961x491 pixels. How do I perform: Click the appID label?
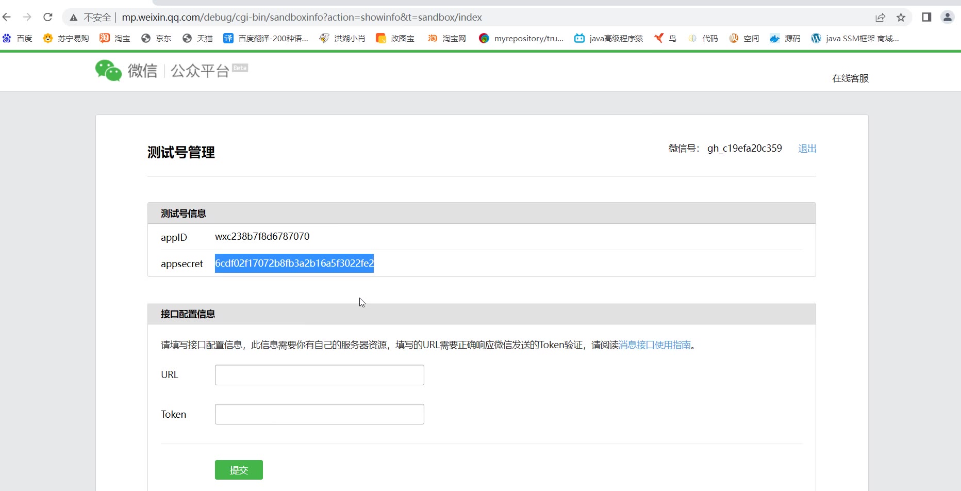pyautogui.click(x=174, y=237)
